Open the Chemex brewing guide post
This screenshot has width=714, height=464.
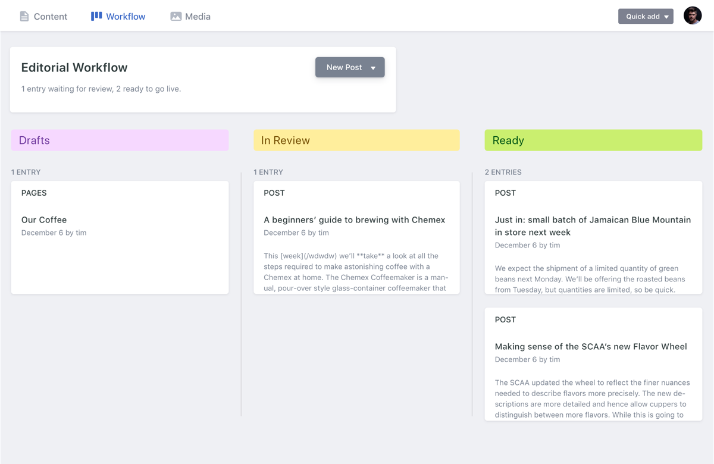click(356, 237)
